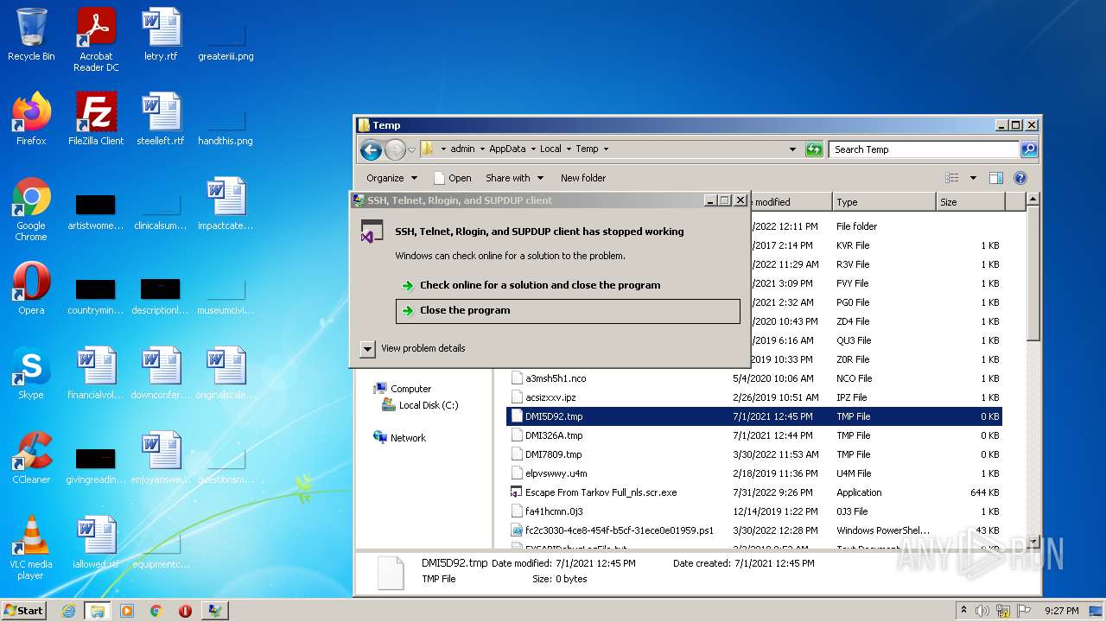Expand the Temp breadcrumb arrow

coord(606,149)
